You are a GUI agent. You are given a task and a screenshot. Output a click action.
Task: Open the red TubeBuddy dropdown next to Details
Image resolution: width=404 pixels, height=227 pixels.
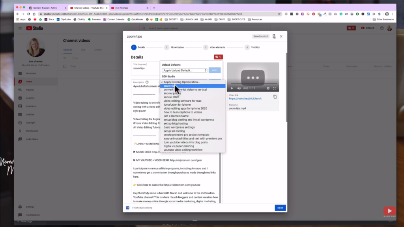[218, 57]
